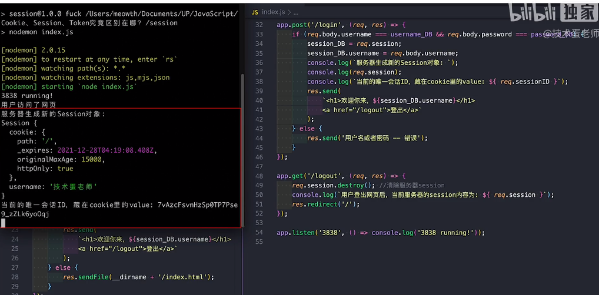Screen dimensions: 599x295
Task: Click 'res.send(' on line 39
Action: click(324, 91)
